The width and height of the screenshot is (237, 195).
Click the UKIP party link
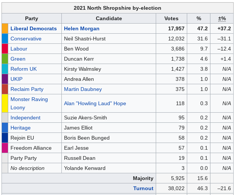click(x=16, y=79)
